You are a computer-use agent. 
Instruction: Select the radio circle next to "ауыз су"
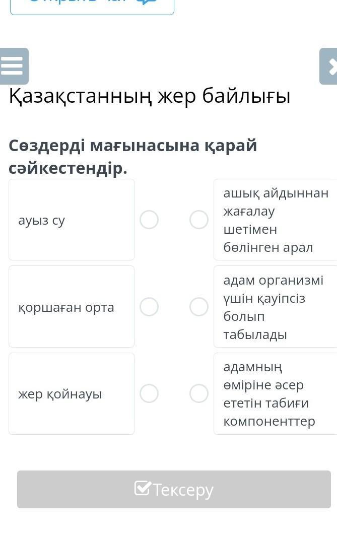[149, 220]
